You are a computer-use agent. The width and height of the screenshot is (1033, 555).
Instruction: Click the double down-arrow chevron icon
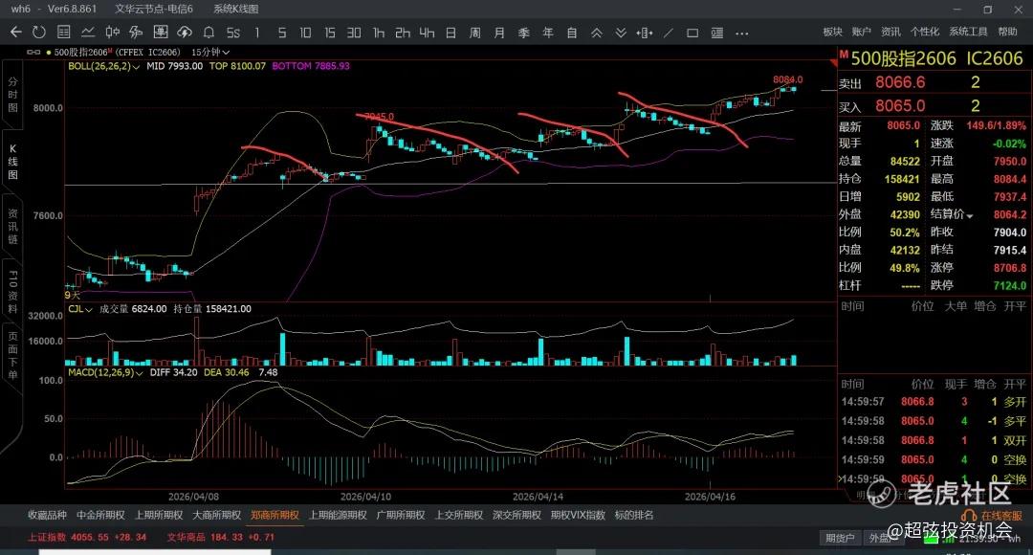[x=622, y=32]
